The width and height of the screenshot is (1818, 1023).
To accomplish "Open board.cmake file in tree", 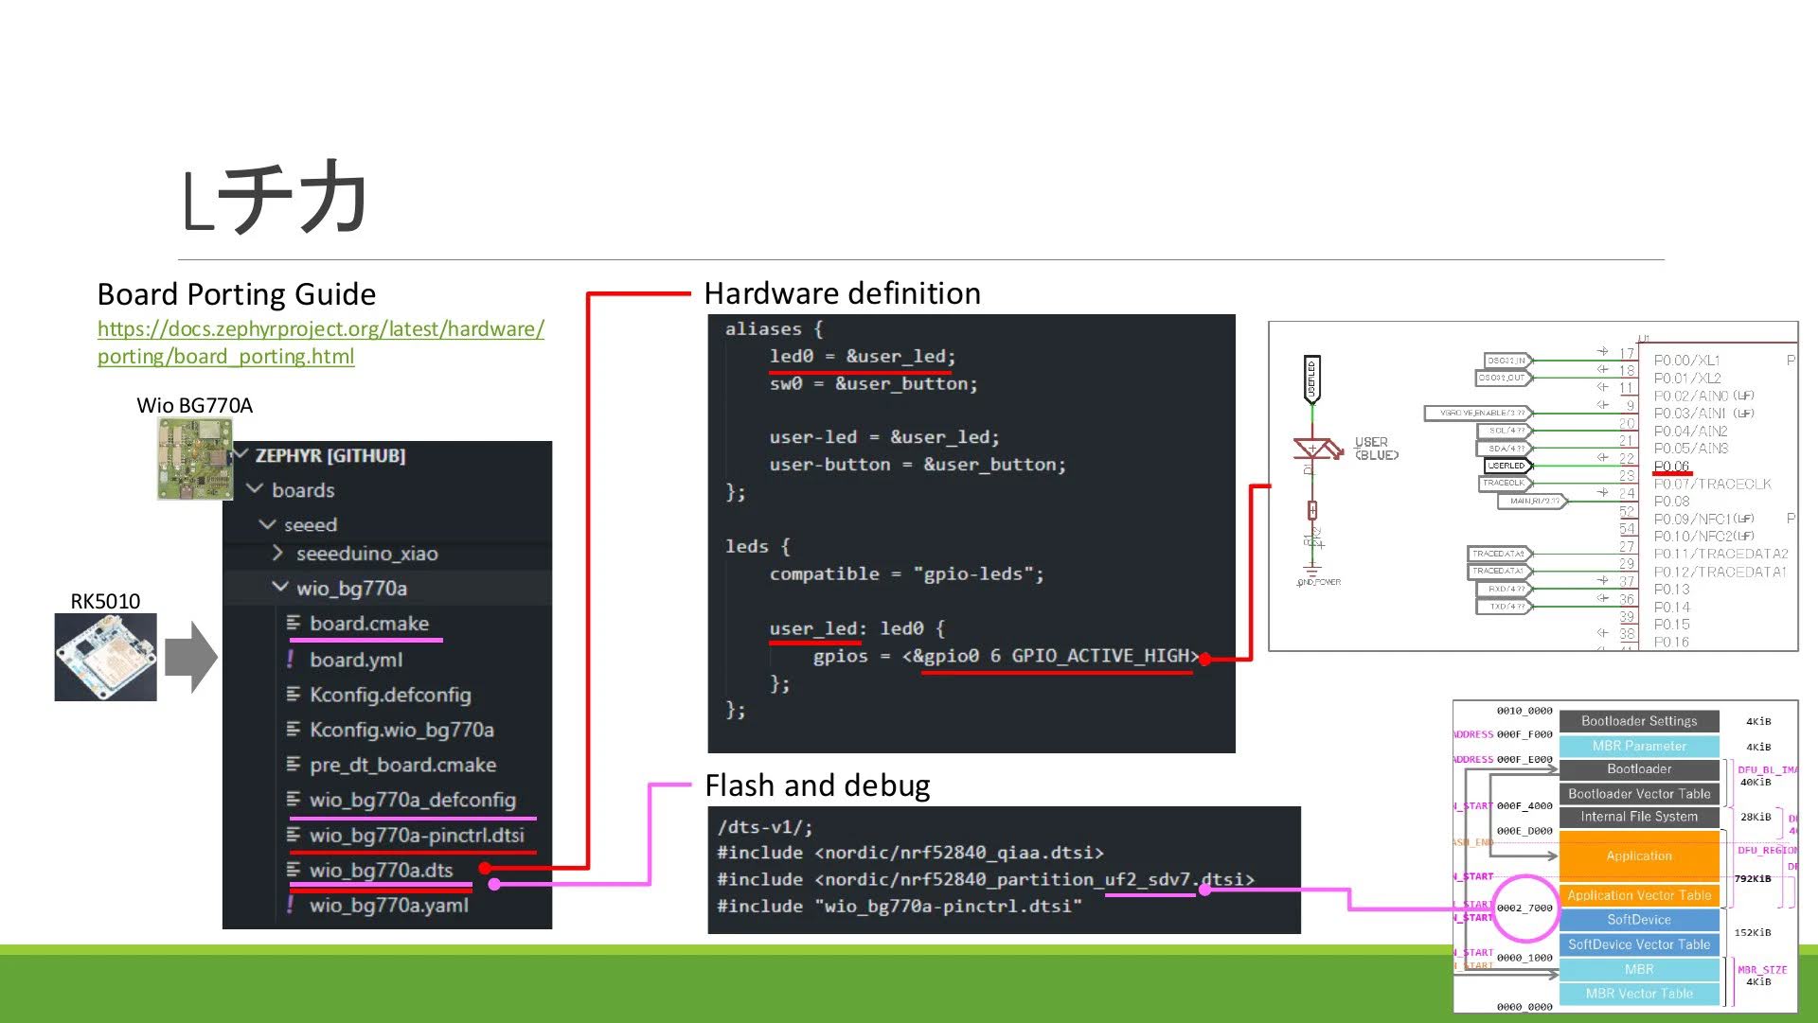I will click(x=368, y=624).
